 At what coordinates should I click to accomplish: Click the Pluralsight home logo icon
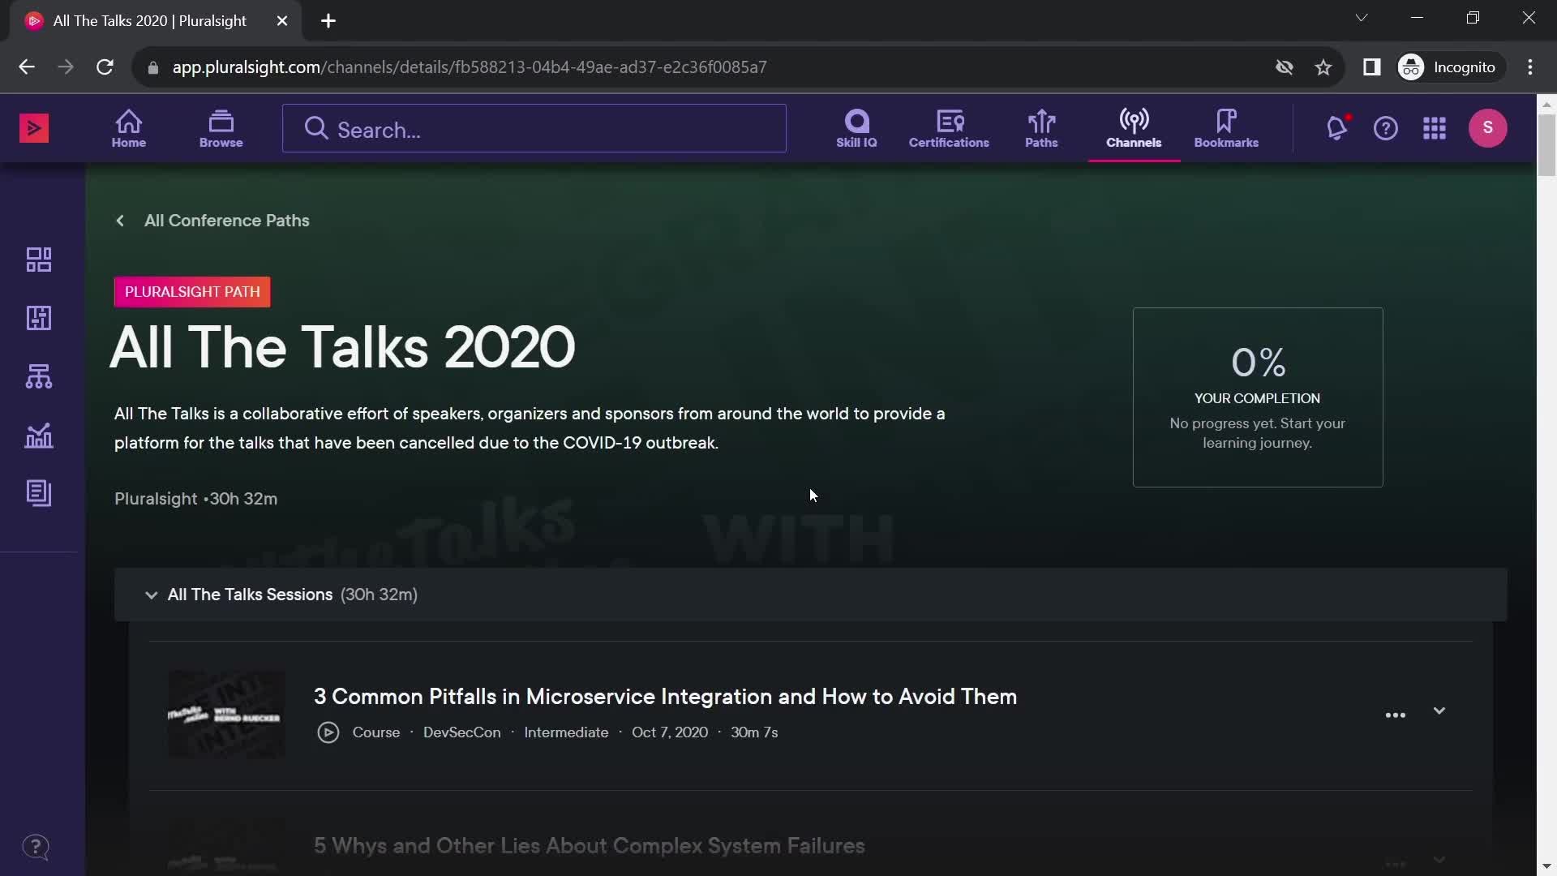tap(34, 128)
